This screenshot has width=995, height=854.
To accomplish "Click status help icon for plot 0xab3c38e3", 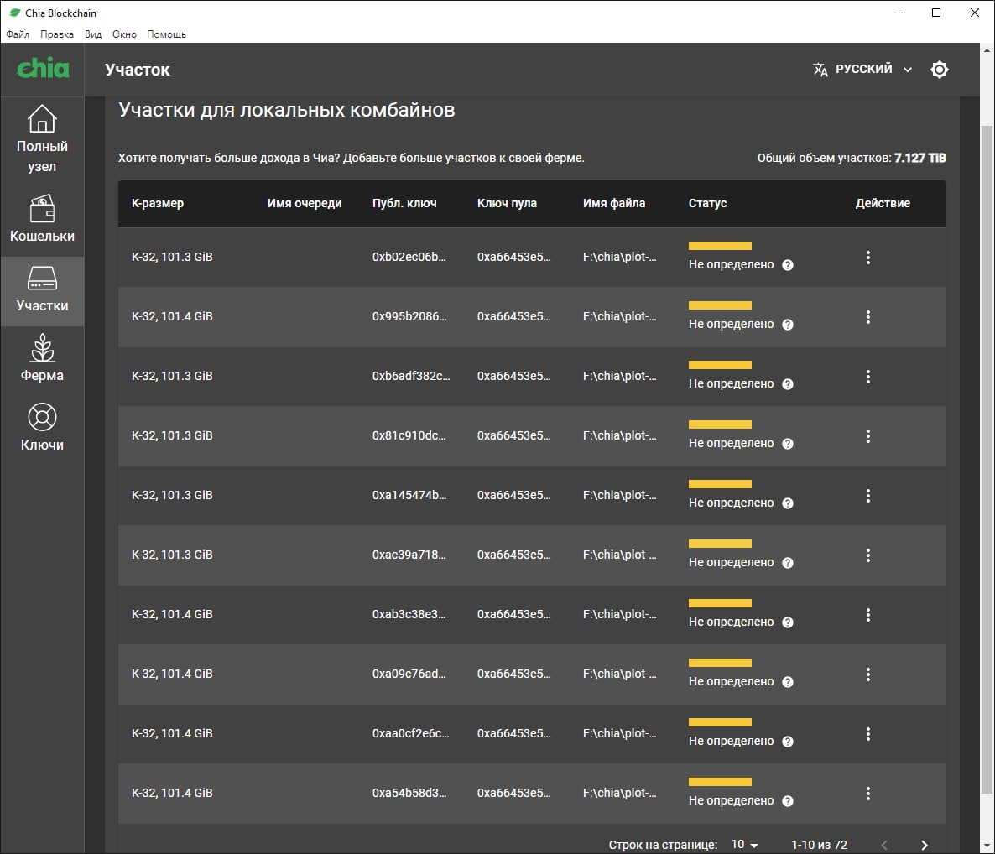I will coord(788,623).
